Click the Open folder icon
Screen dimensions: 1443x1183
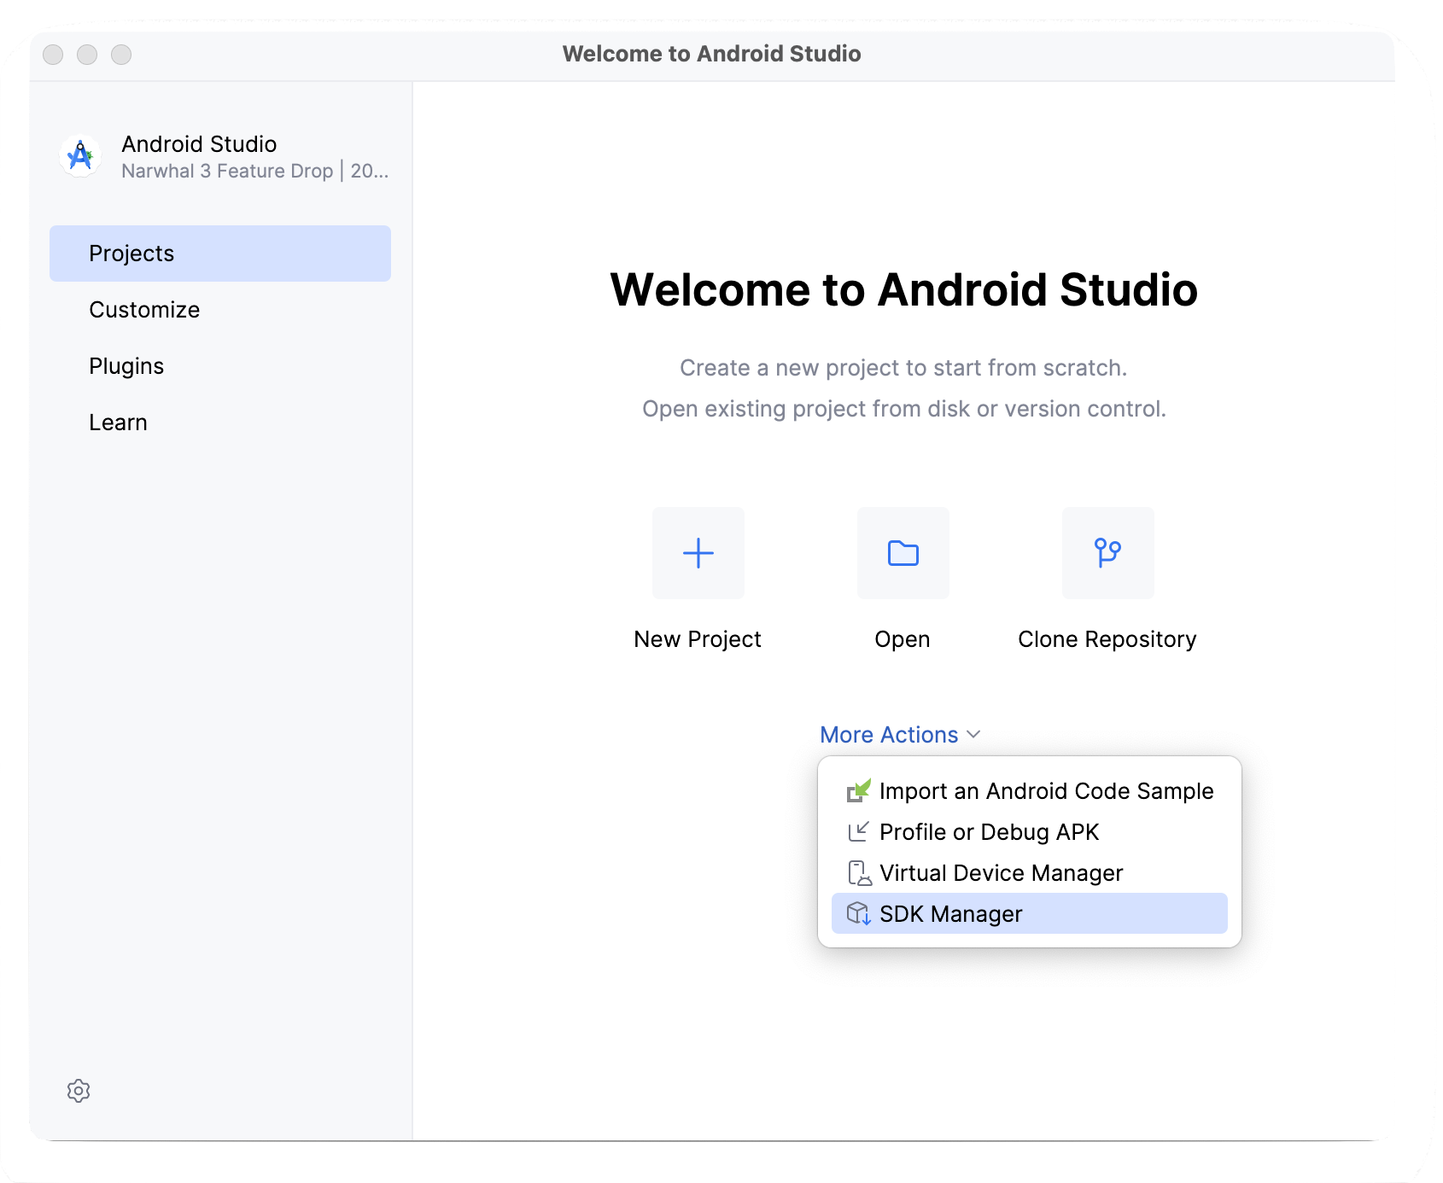(903, 553)
